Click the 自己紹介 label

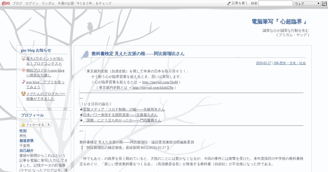(x=27, y=151)
